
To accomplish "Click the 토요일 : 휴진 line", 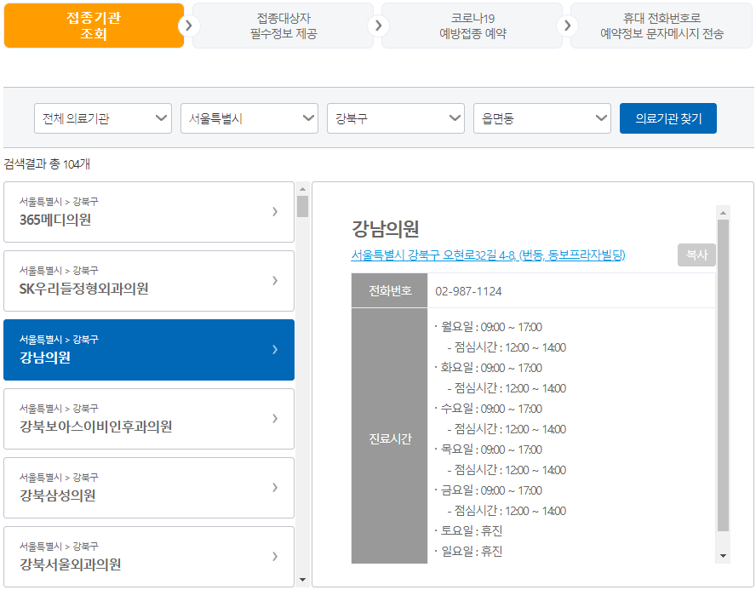I will [468, 531].
